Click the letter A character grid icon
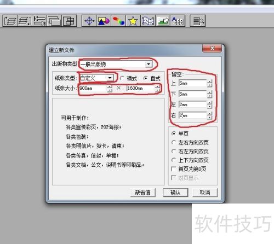This screenshot has height=244, width=274. (x=178, y=21)
